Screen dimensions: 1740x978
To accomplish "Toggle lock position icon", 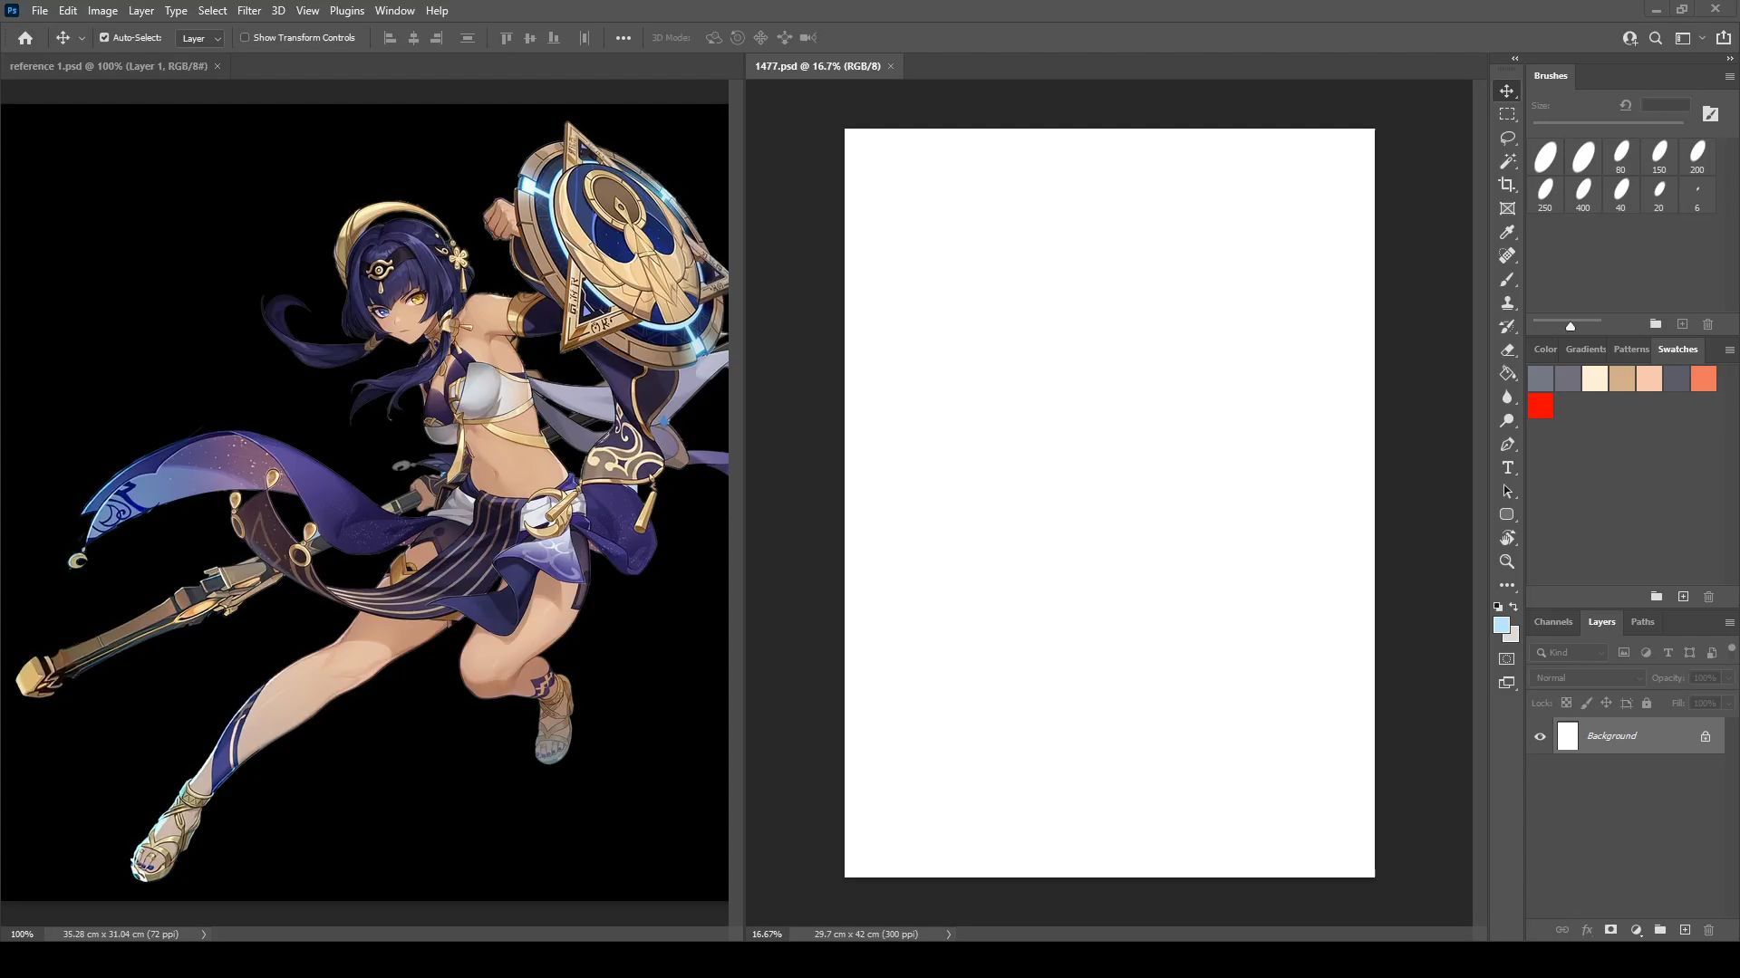I will click(x=1606, y=704).
